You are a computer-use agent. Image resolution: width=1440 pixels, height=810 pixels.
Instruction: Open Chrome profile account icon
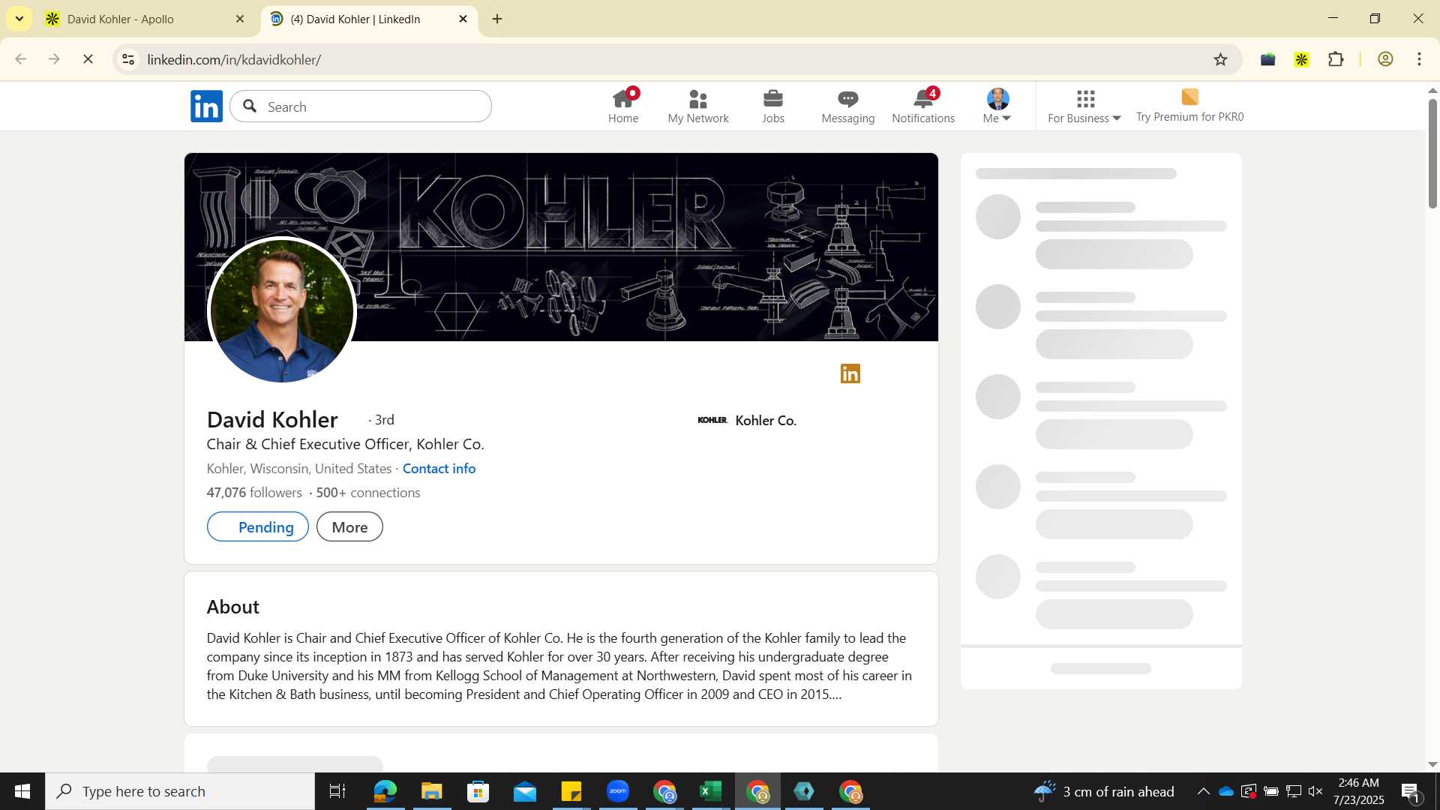[x=1385, y=59]
